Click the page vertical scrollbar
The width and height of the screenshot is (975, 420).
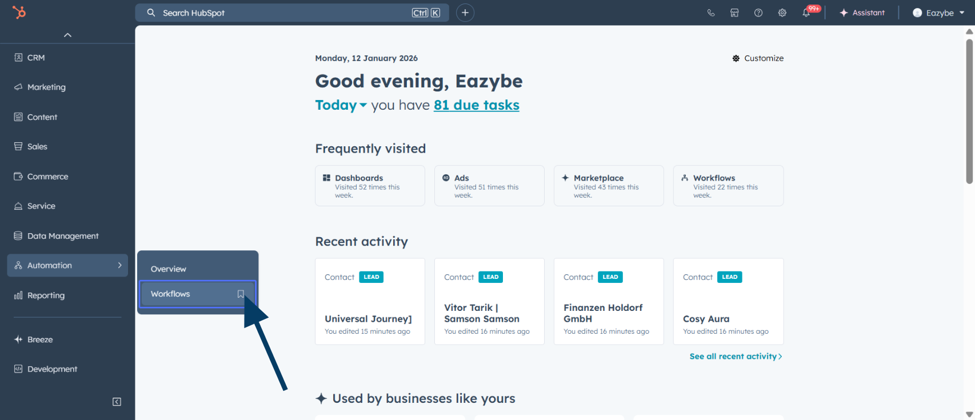[x=969, y=111]
